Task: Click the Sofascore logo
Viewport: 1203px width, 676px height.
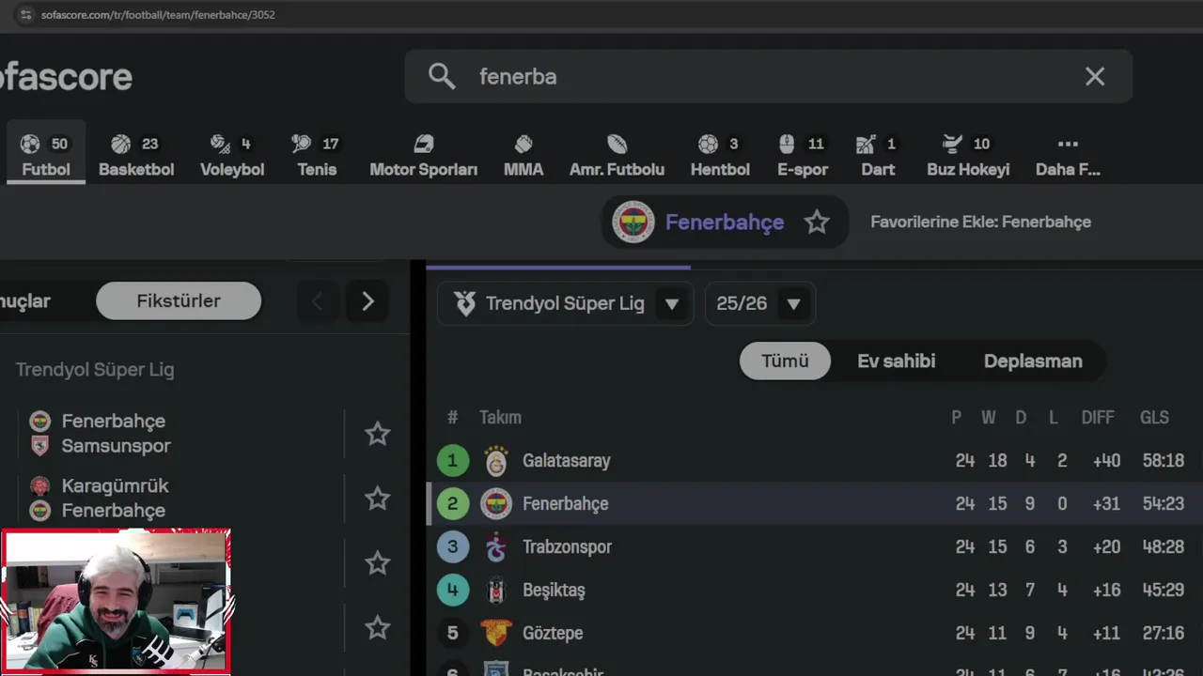Action: click(66, 77)
